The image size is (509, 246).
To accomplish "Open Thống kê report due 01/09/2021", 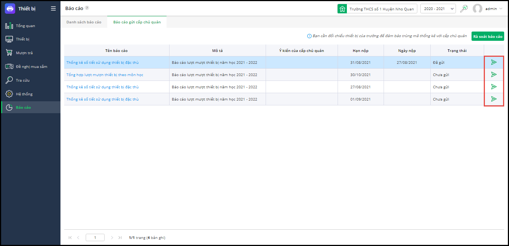I will (x=102, y=99).
